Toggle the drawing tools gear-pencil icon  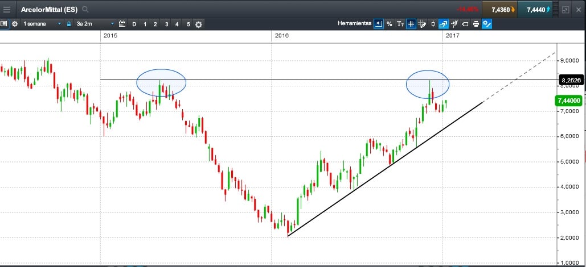click(x=487, y=24)
